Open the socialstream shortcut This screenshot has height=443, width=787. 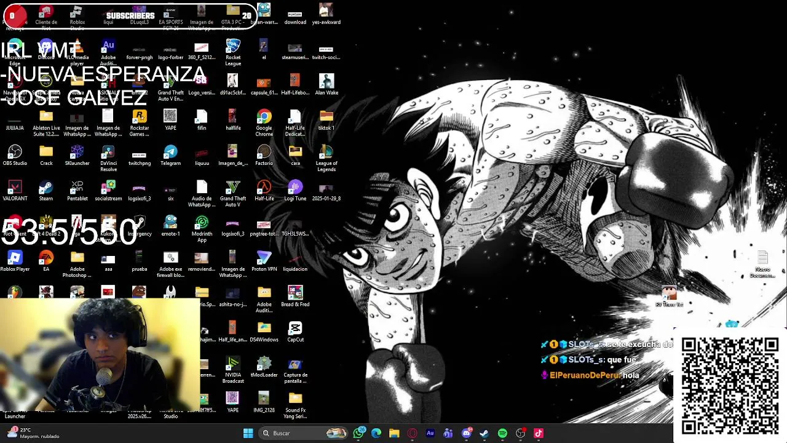click(108, 191)
